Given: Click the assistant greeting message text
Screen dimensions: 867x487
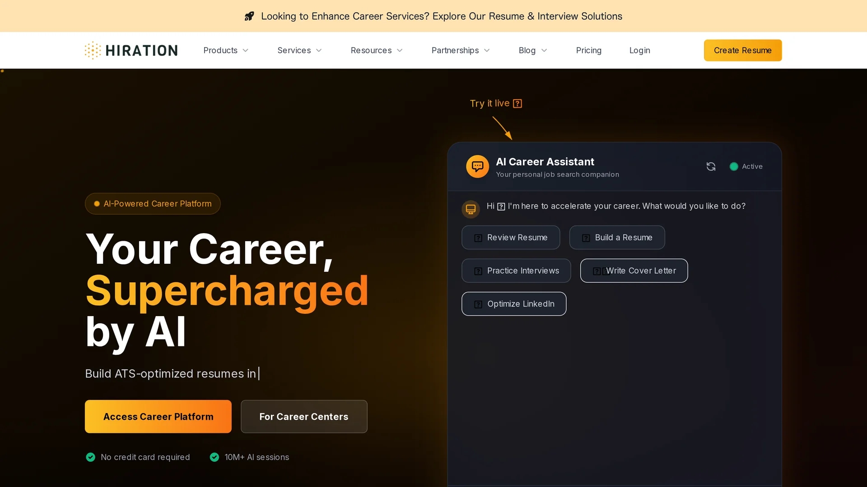Looking at the screenshot, I should click(x=616, y=206).
